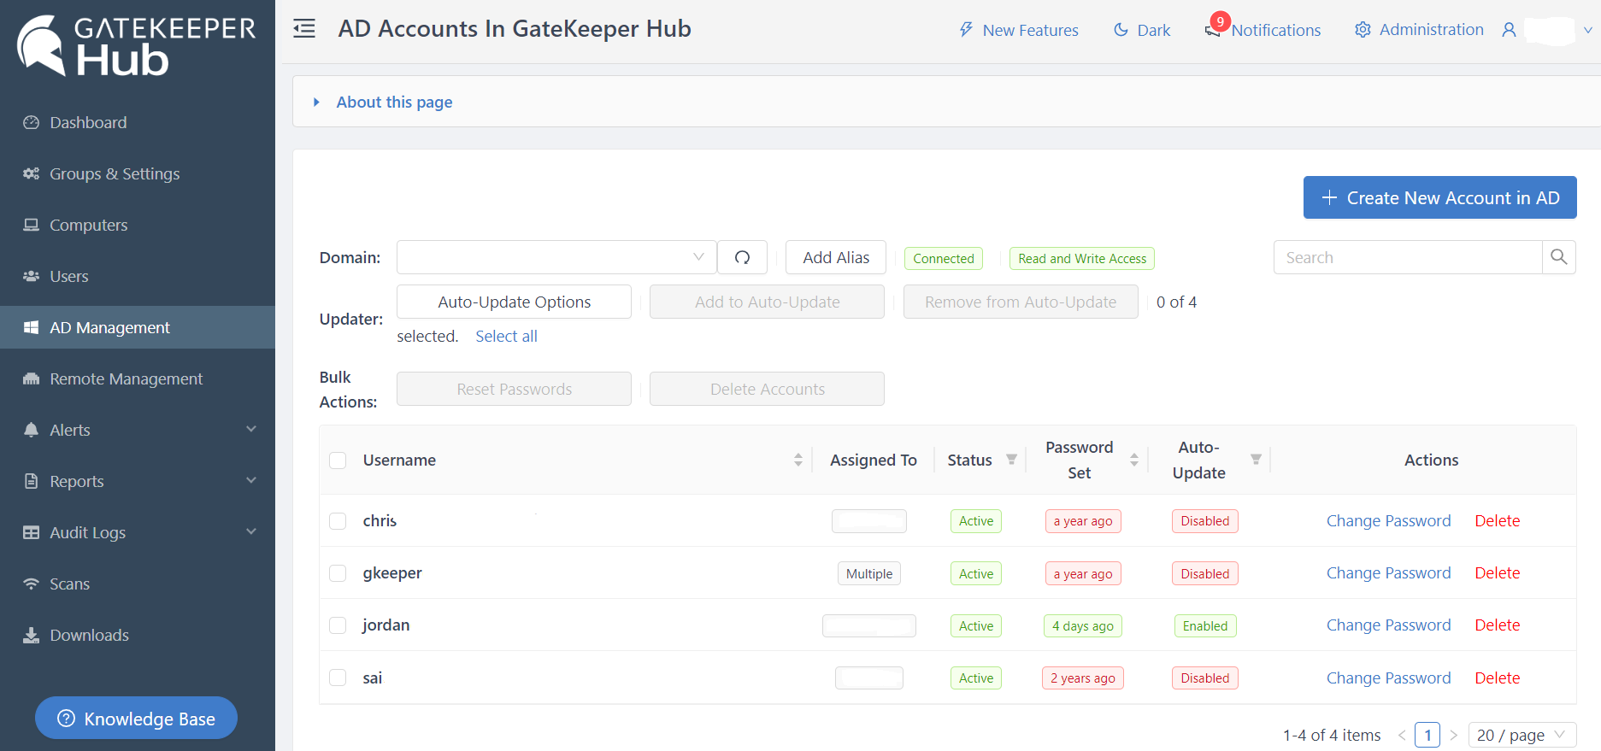Image resolution: width=1601 pixels, height=751 pixels.
Task: Click the Groups & Settings gears icon
Action: (32, 173)
